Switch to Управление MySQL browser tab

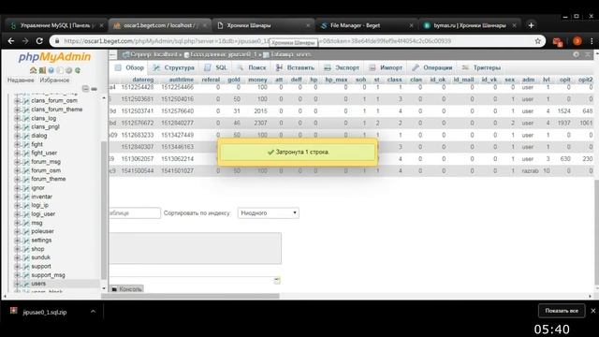coord(57,25)
